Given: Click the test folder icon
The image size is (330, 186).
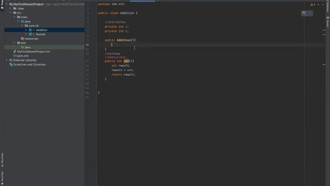Looking at the screenshot, I should (x=19, y=43).
